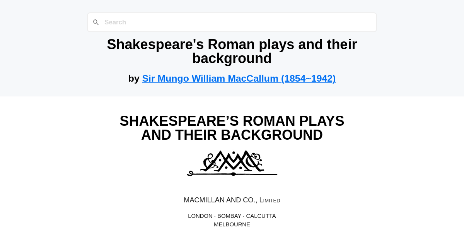Click the MACMILLAN AND CO. publisher line
Screen dimensions: 464x243
point(232,200)
